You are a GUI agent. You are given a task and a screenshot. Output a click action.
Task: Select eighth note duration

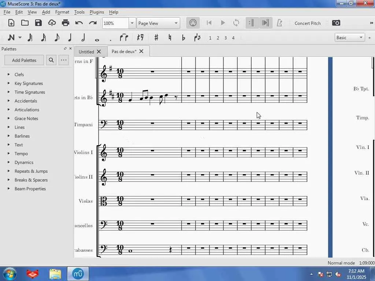[x=57, y=38]
